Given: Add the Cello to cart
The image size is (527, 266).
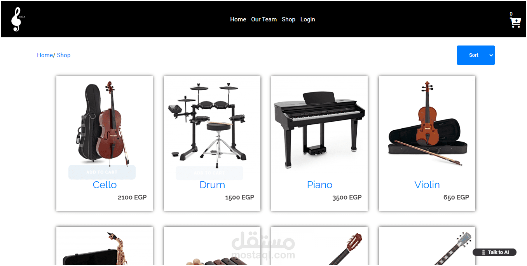Looking at the screenshot, I should click(102, 172).
